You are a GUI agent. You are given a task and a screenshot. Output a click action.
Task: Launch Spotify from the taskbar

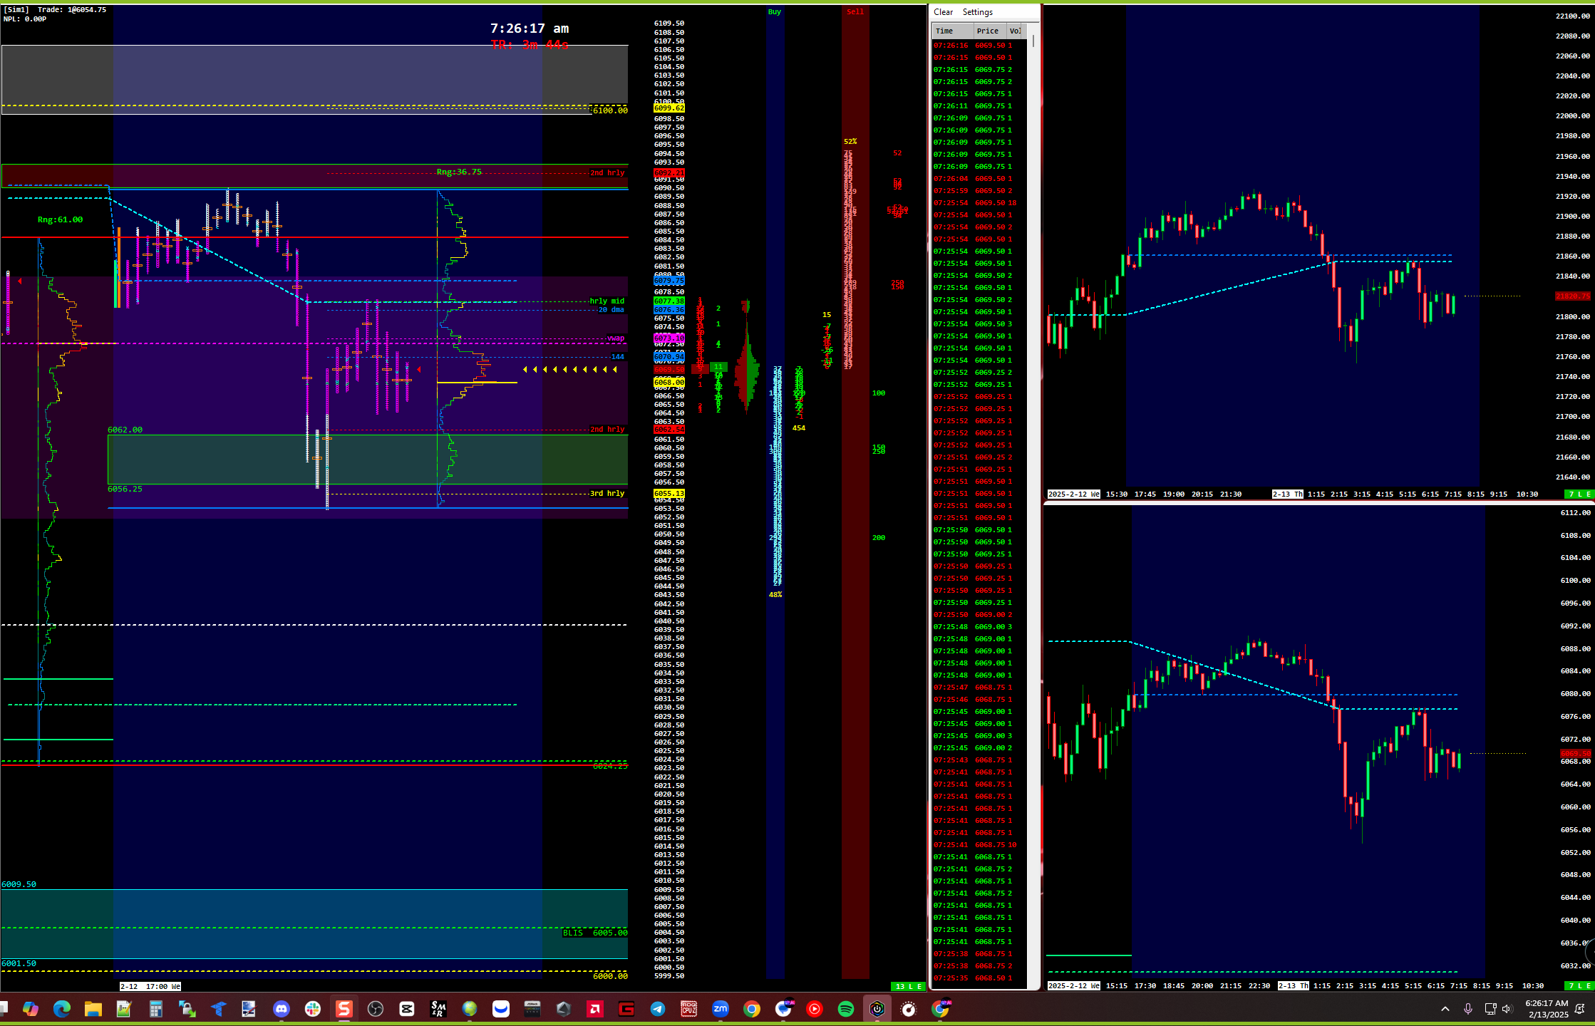point(846,1009)
